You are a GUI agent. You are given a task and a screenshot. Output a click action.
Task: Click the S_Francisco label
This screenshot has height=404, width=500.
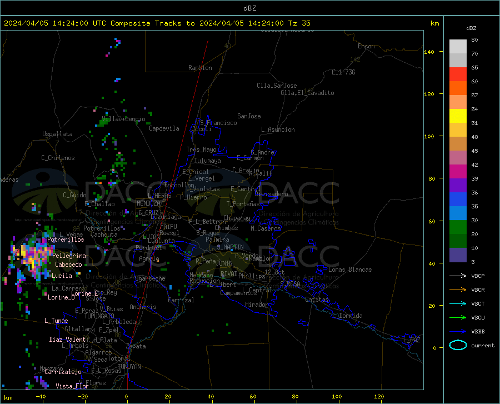(x=218, y=123)
